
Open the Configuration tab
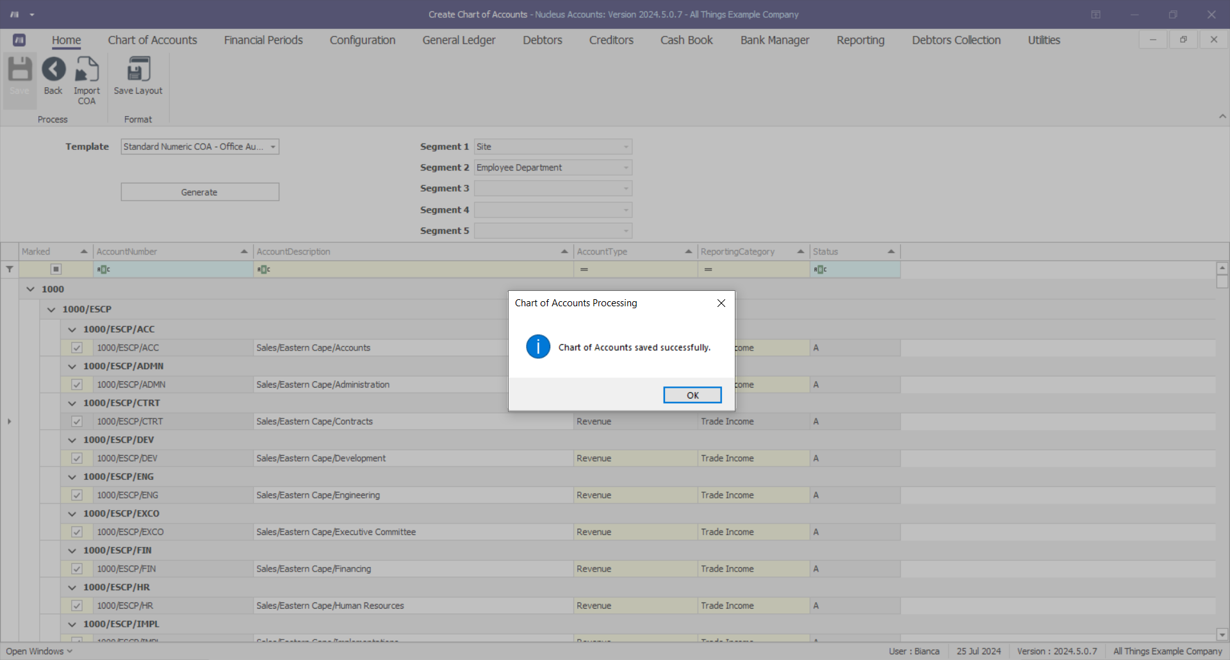pos(363,40)
